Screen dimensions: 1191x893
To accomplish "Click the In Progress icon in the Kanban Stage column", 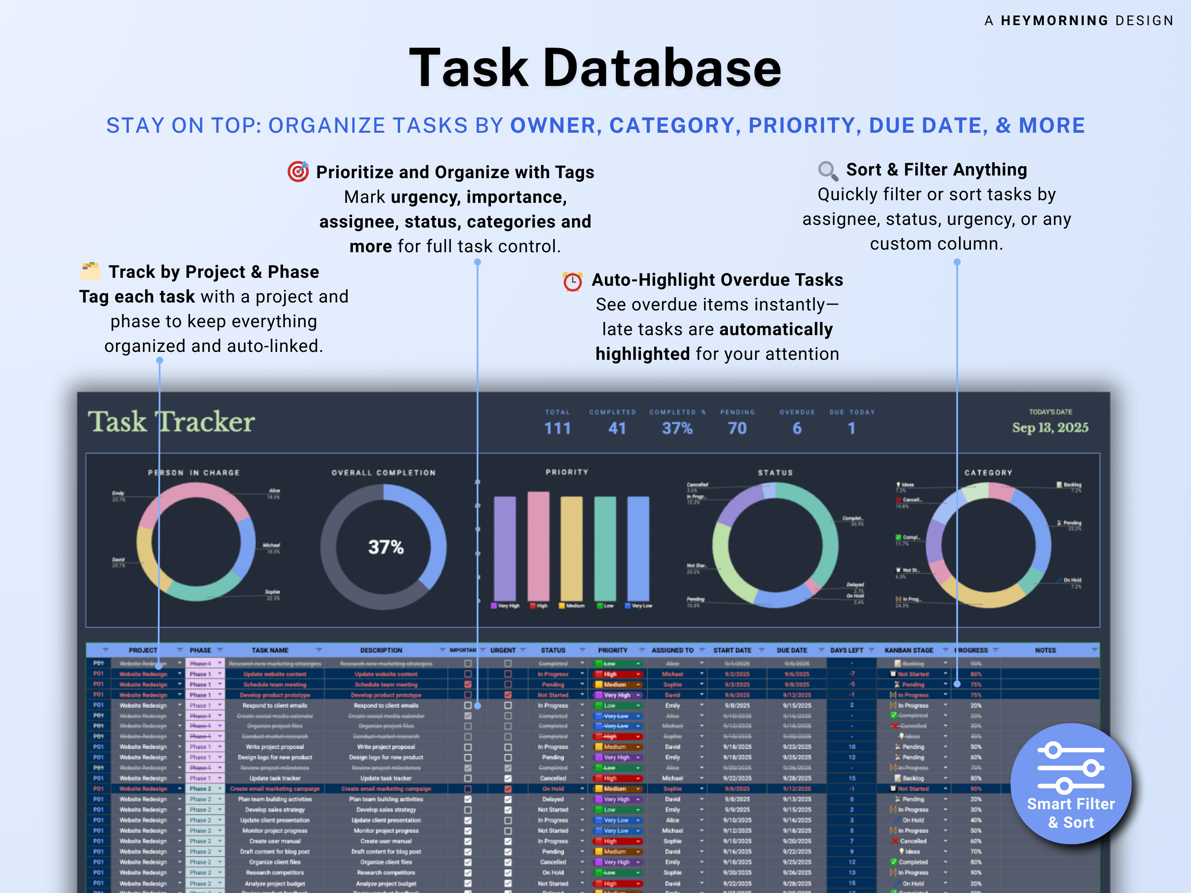I will pos(893,695).
